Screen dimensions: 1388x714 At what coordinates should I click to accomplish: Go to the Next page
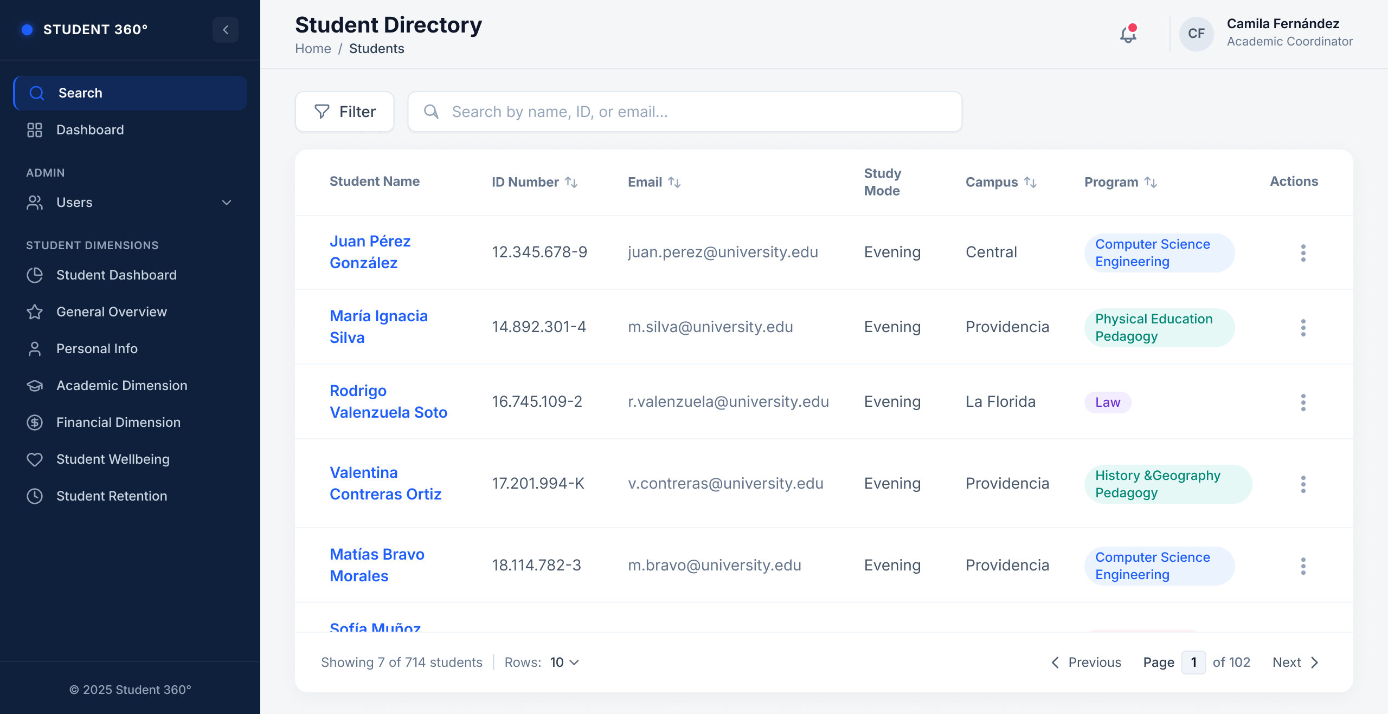tap(1296, 662)
